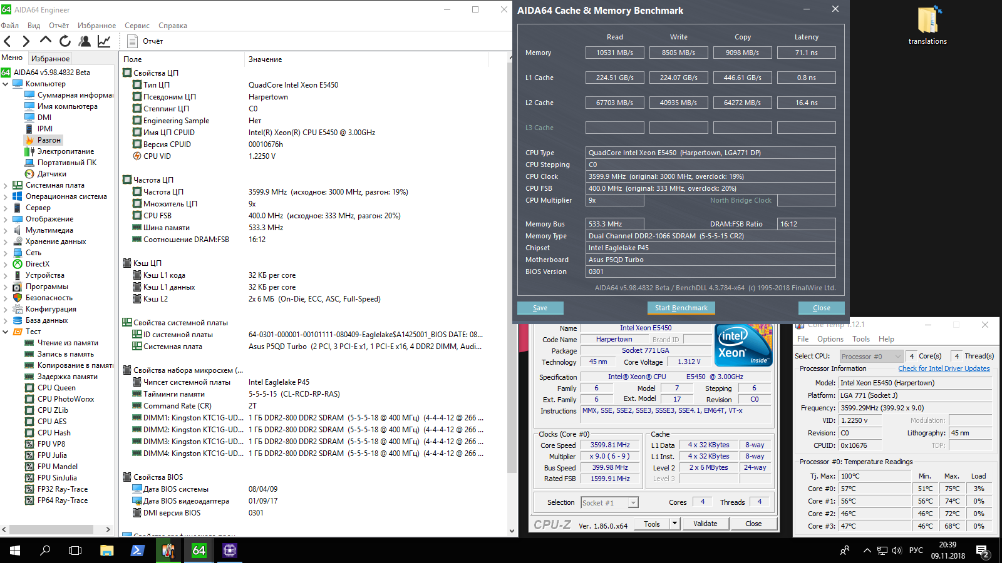This screenshot has height=563, width=1002.
Task: Open the File menu in Core Temp
Action: 803,339
